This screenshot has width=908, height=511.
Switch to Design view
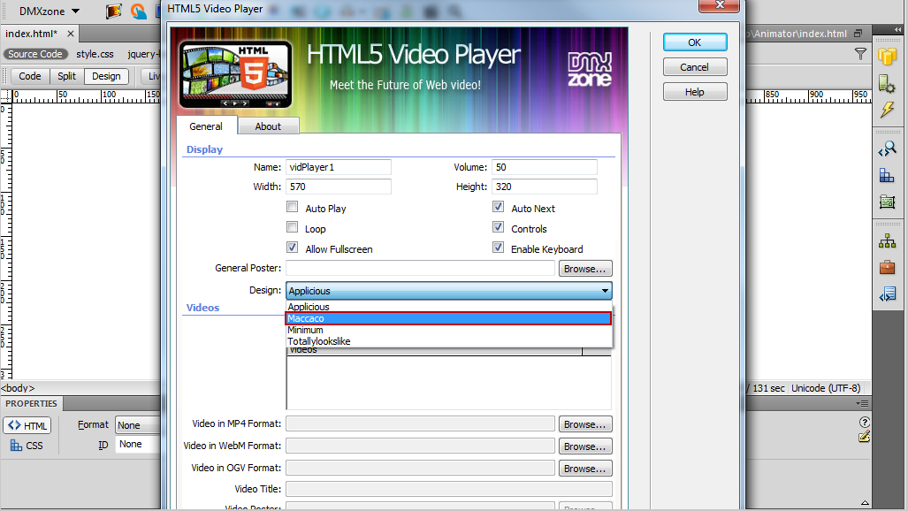click(107, 76)
